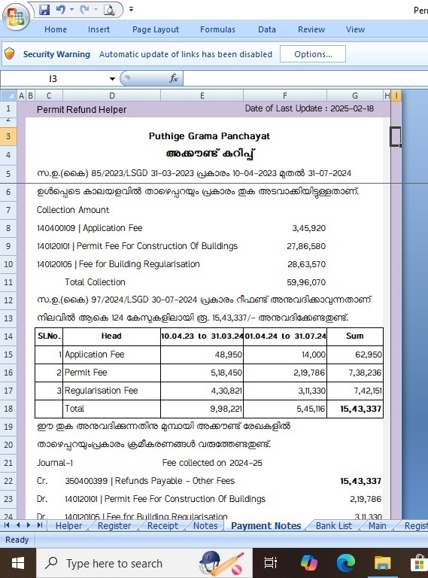
Task: Open Task View from the taskbar
Action: (271, 563)
